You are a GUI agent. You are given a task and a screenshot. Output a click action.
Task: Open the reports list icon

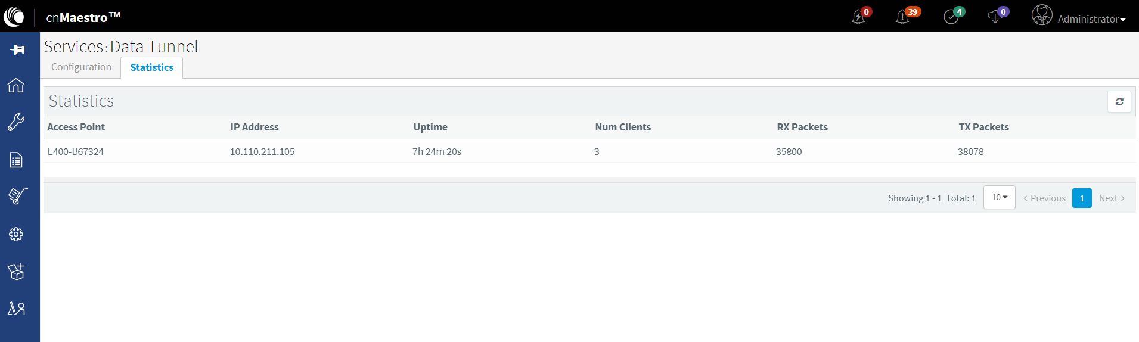point(16,160)
